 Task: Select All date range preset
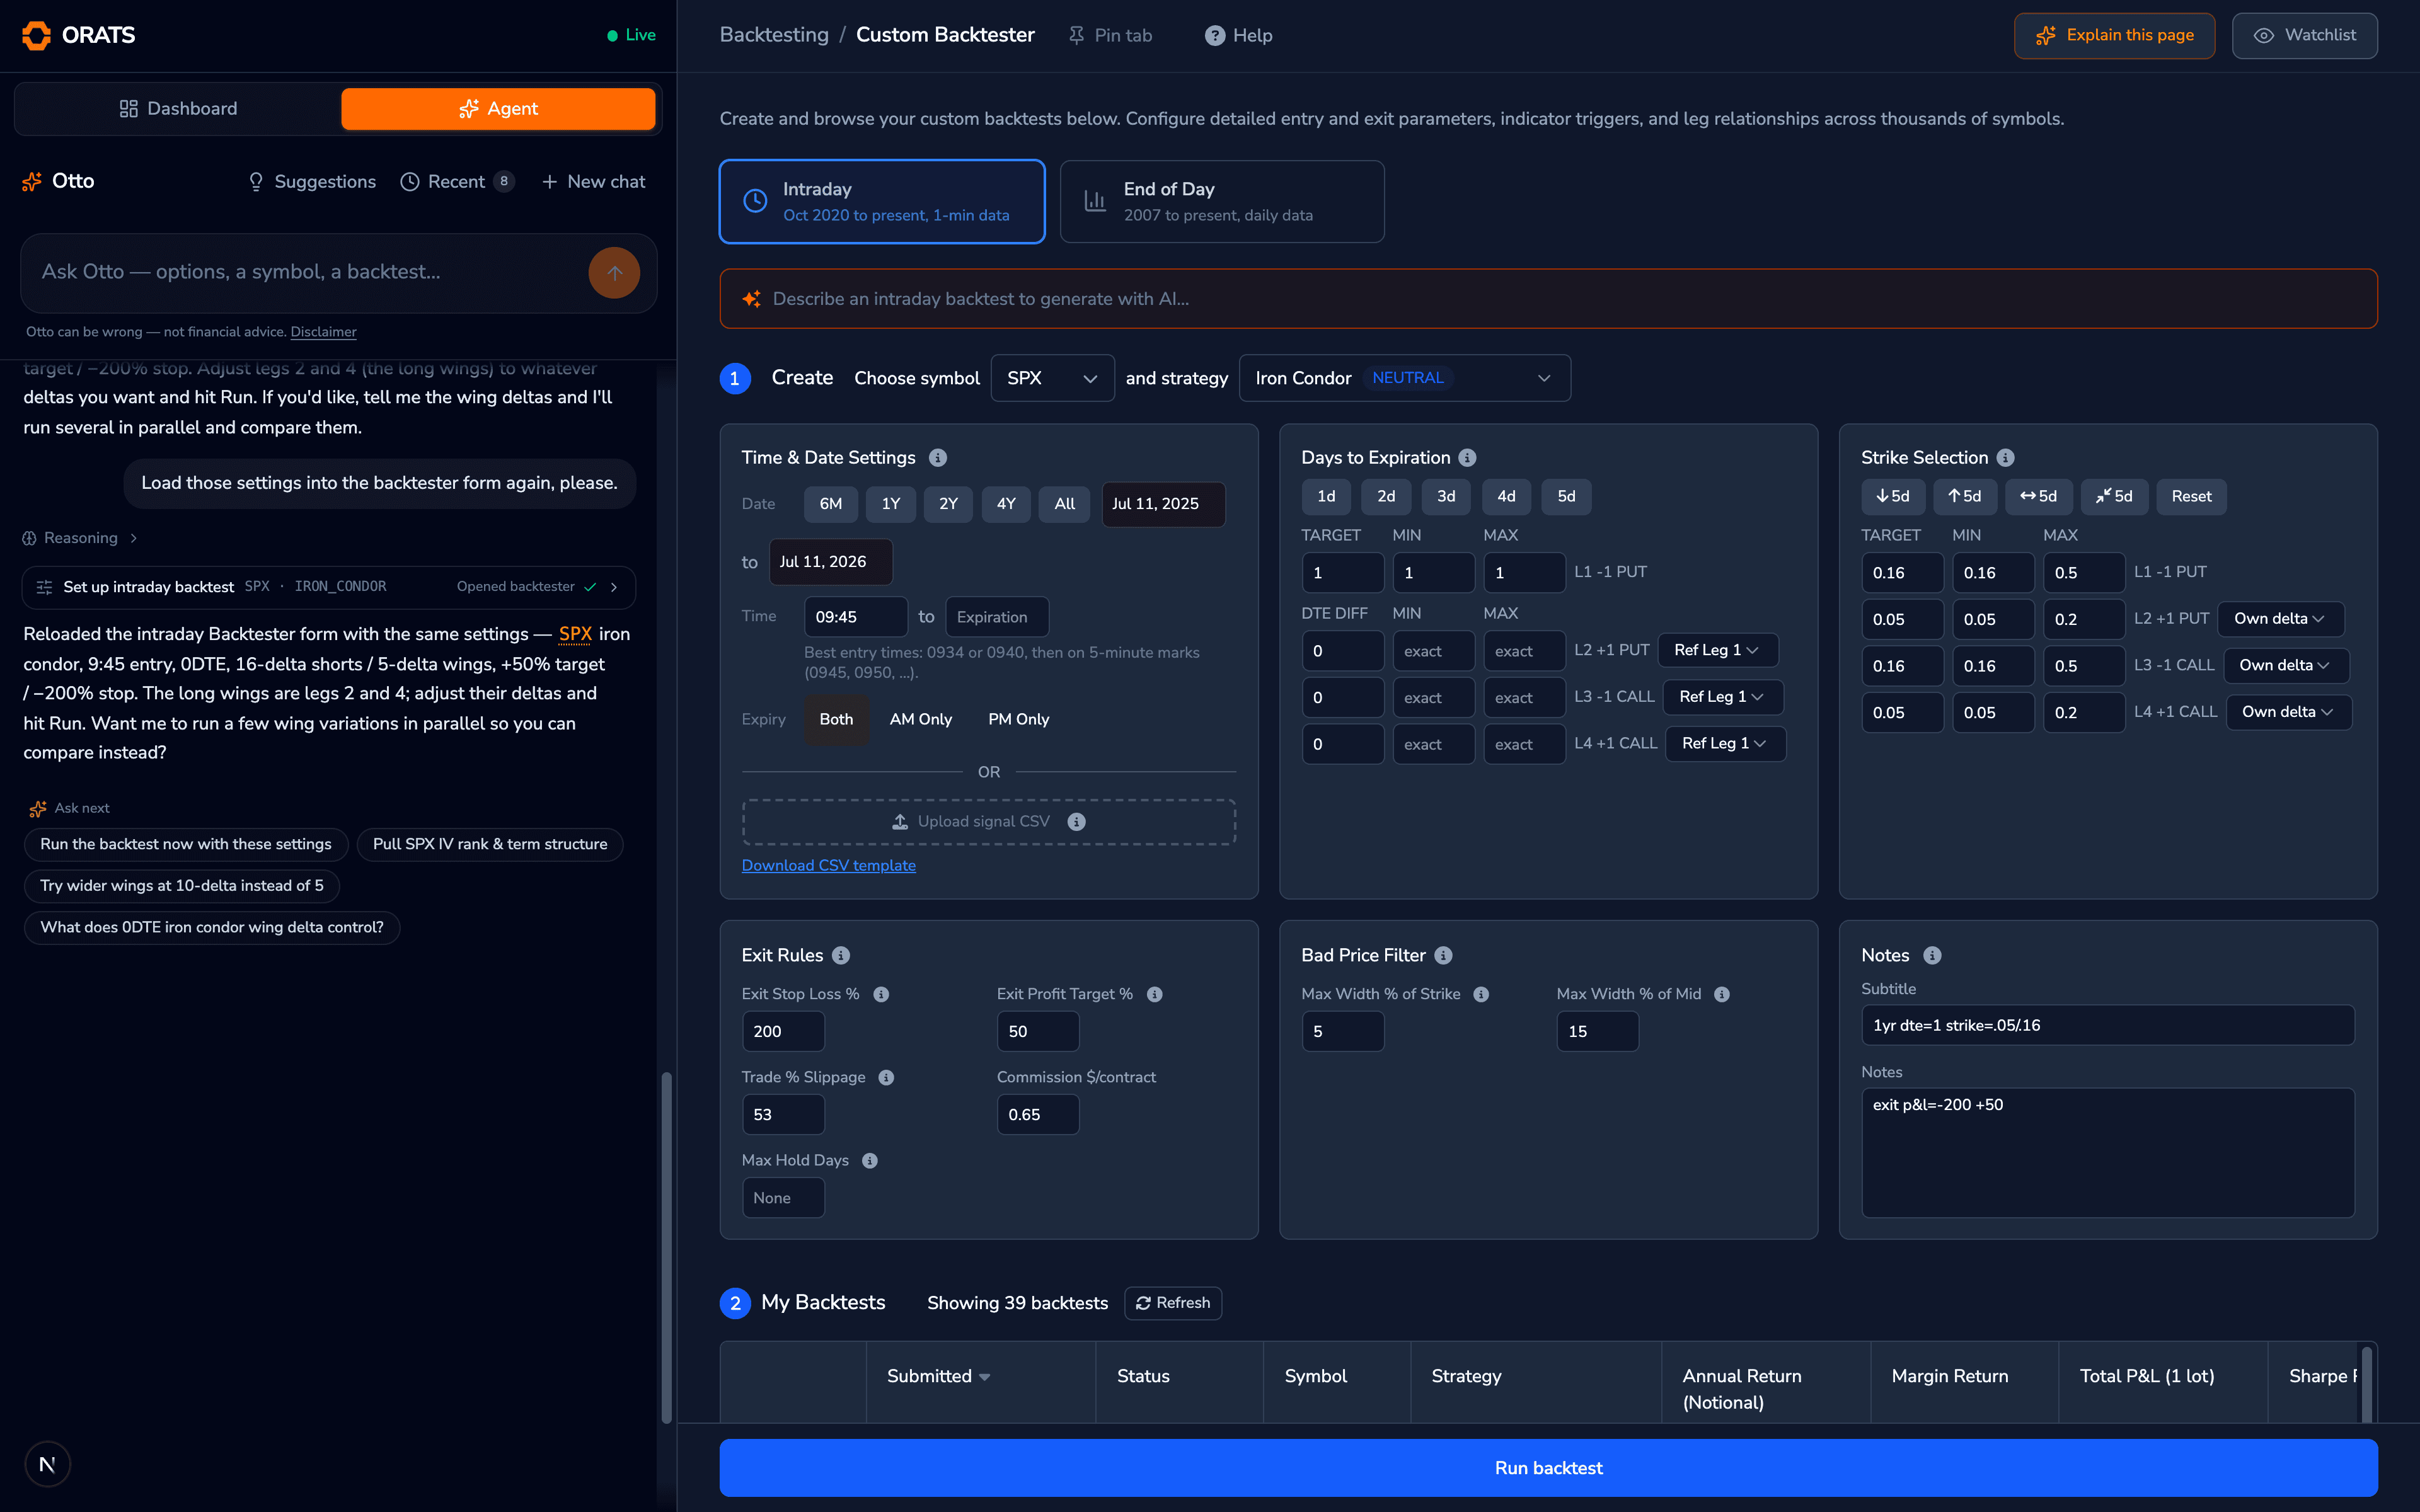tap(1064, 504)
